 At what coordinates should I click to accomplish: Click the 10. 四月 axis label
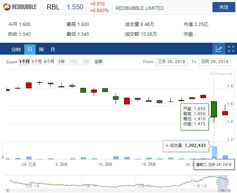point(105,164)
